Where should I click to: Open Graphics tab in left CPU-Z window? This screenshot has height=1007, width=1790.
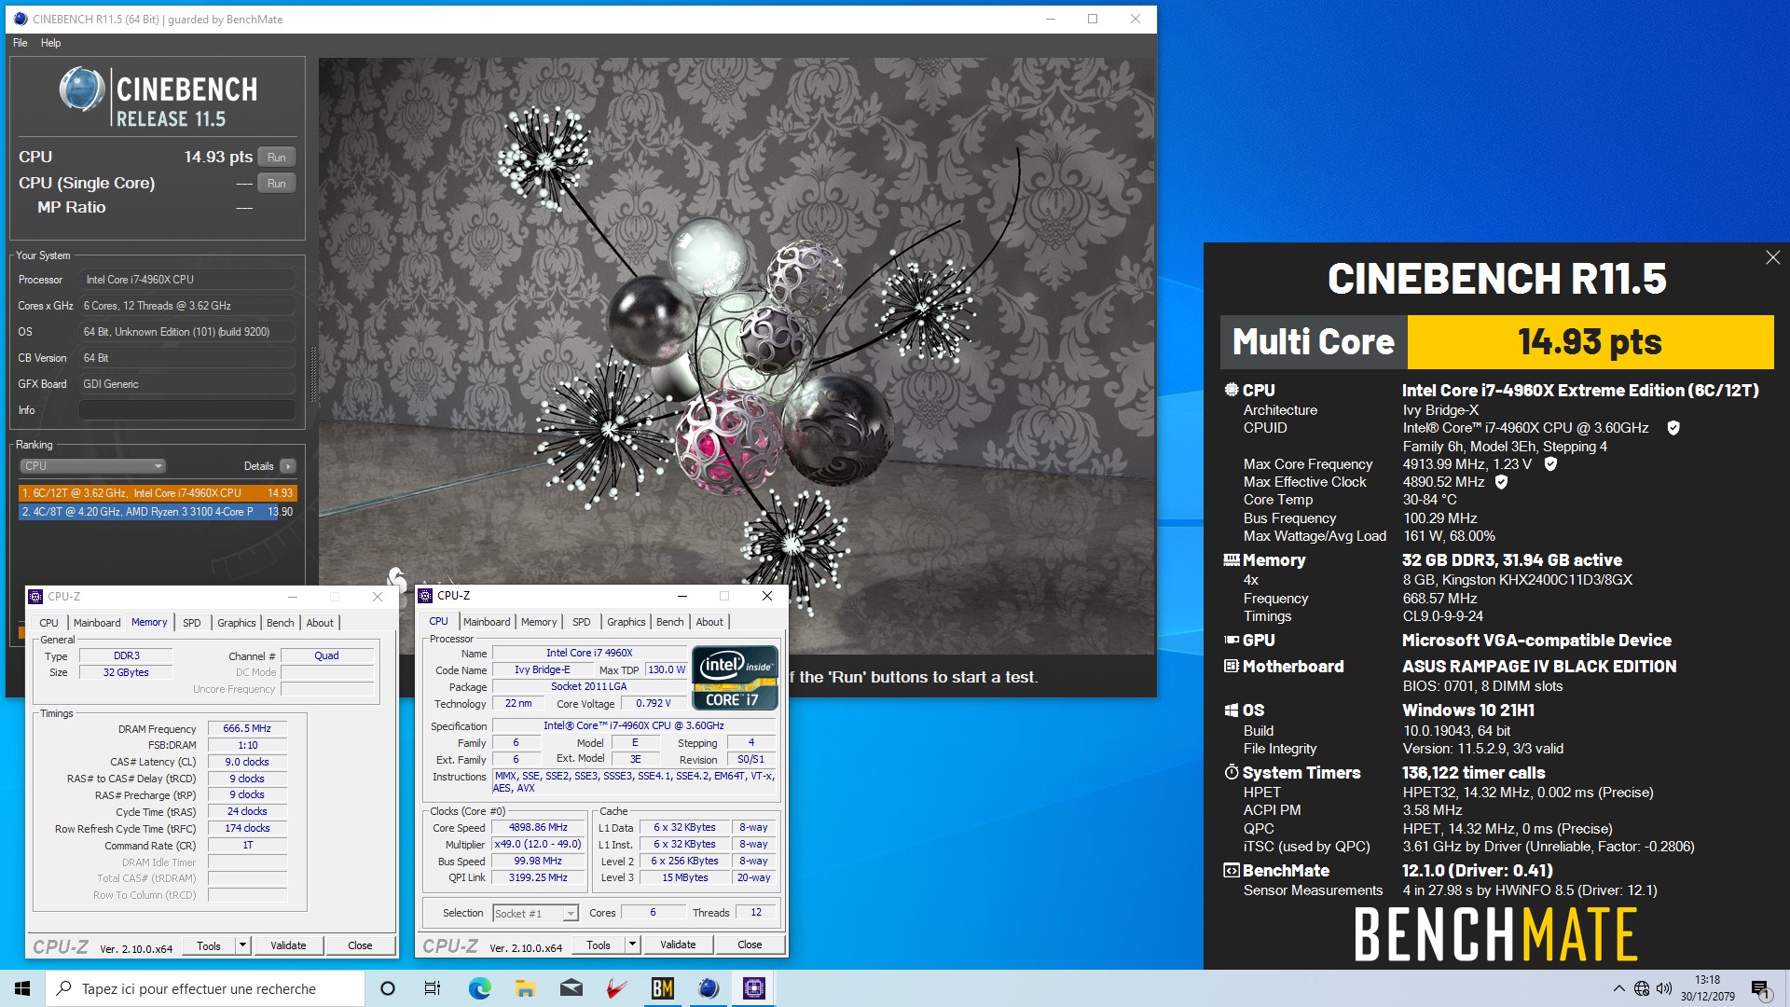tap(236, 623)
